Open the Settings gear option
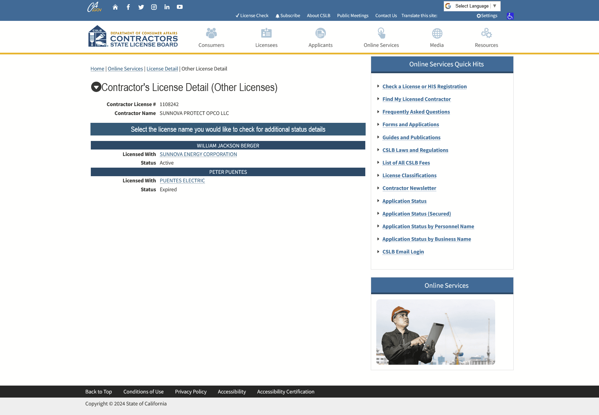599x415 pixels. [487, 16]
